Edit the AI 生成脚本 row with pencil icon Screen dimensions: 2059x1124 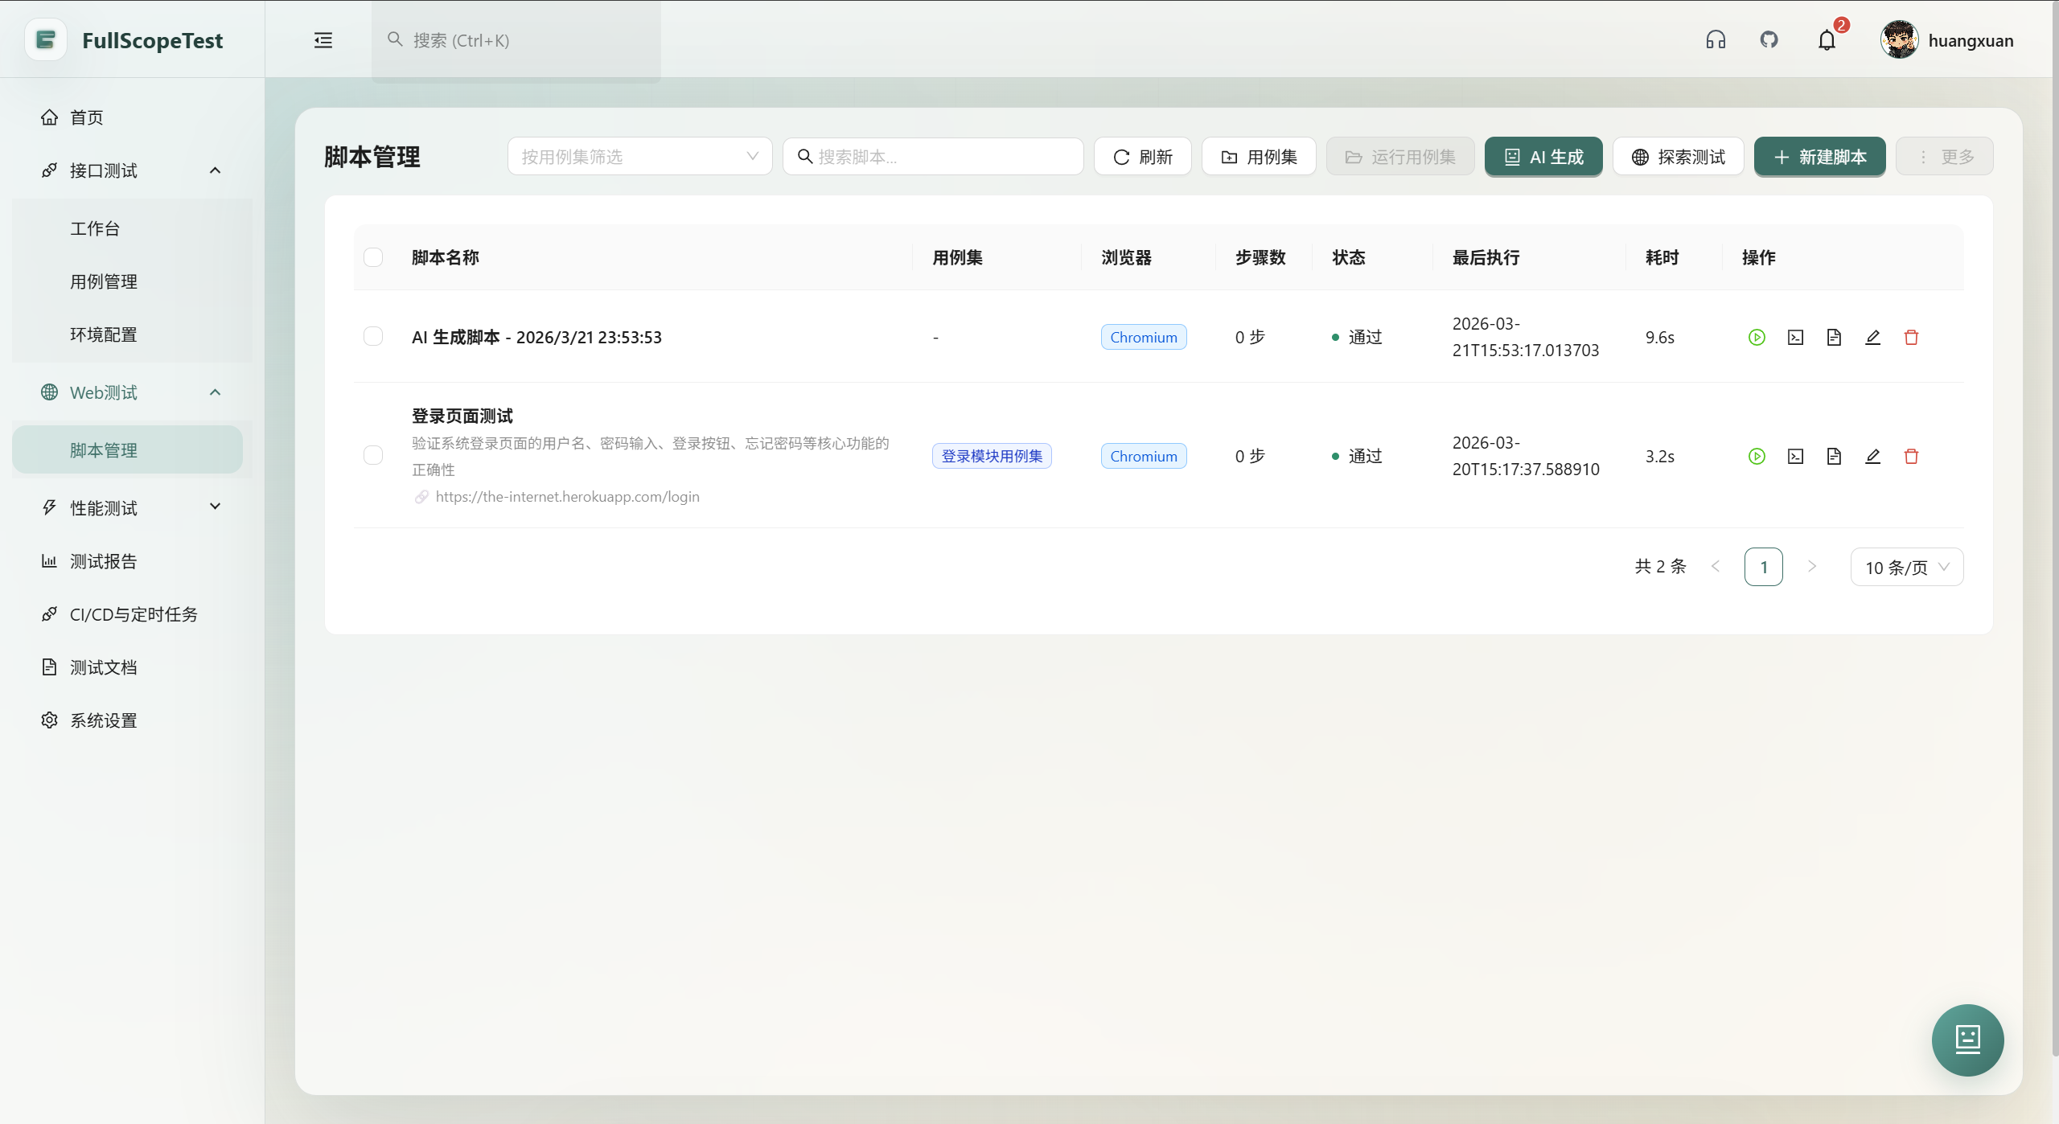tap(1872, 338)
